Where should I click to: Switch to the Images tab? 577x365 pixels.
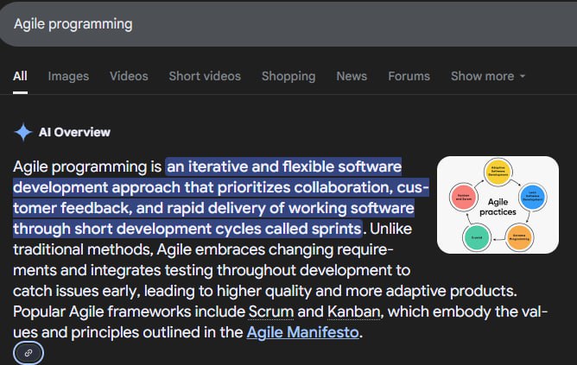pos(68,76)
